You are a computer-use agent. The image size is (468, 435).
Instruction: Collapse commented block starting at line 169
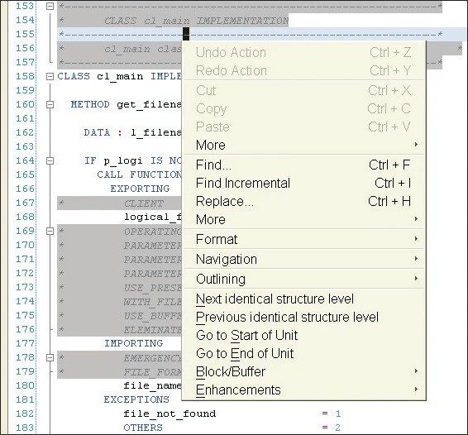tap(50, 231)
